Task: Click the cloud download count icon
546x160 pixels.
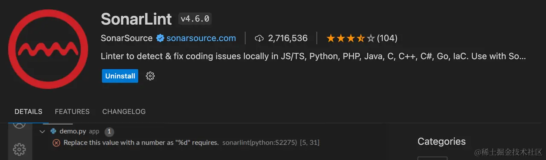Action: pos(259,38)
